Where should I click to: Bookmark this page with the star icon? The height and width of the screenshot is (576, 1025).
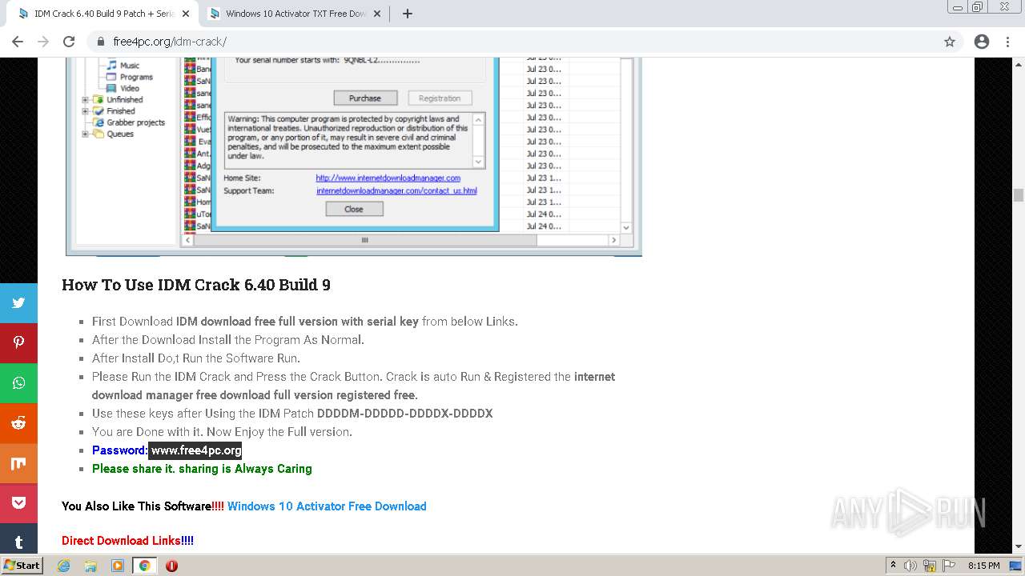950,42
